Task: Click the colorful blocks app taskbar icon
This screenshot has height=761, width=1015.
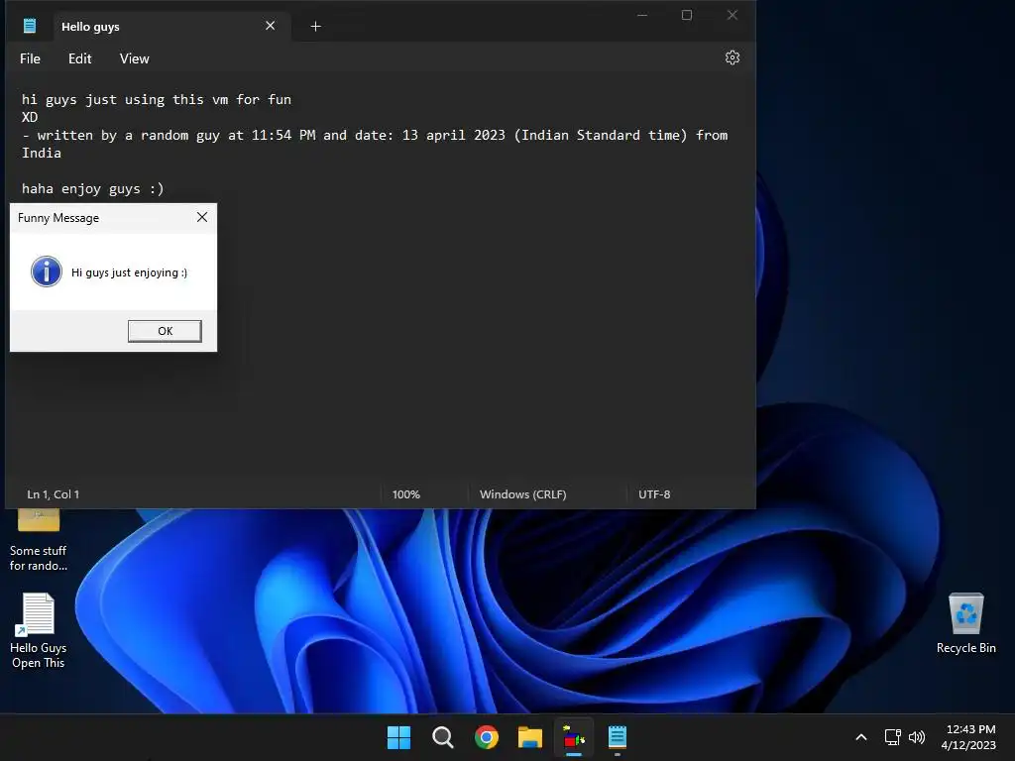Action: [574, 737]
